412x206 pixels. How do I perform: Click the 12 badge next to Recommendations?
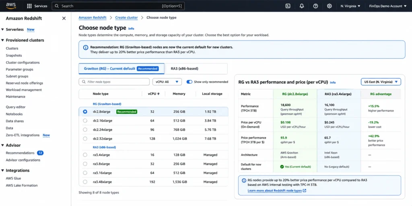40,153
